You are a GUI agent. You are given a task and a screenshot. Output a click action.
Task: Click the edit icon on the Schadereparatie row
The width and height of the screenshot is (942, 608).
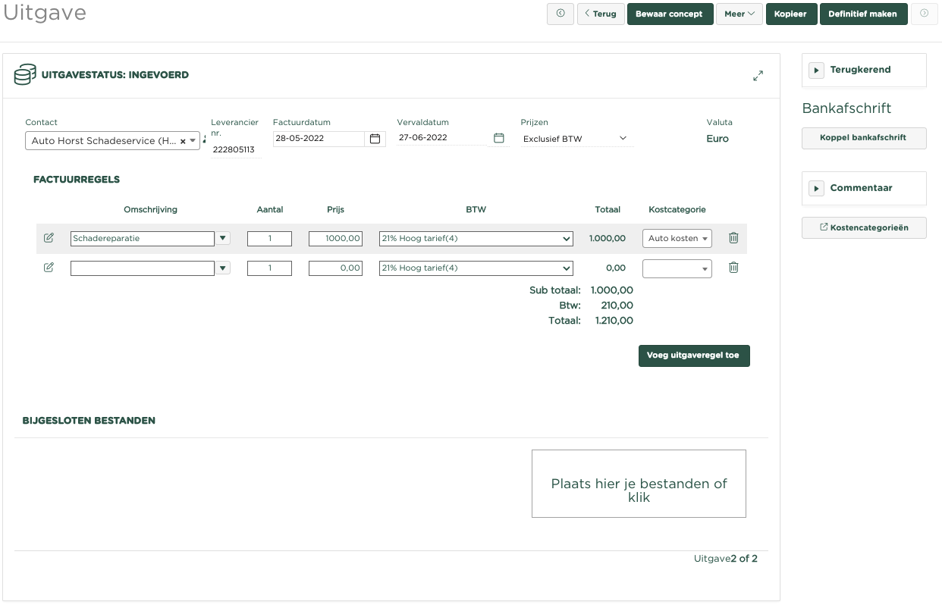pos(49,238)
